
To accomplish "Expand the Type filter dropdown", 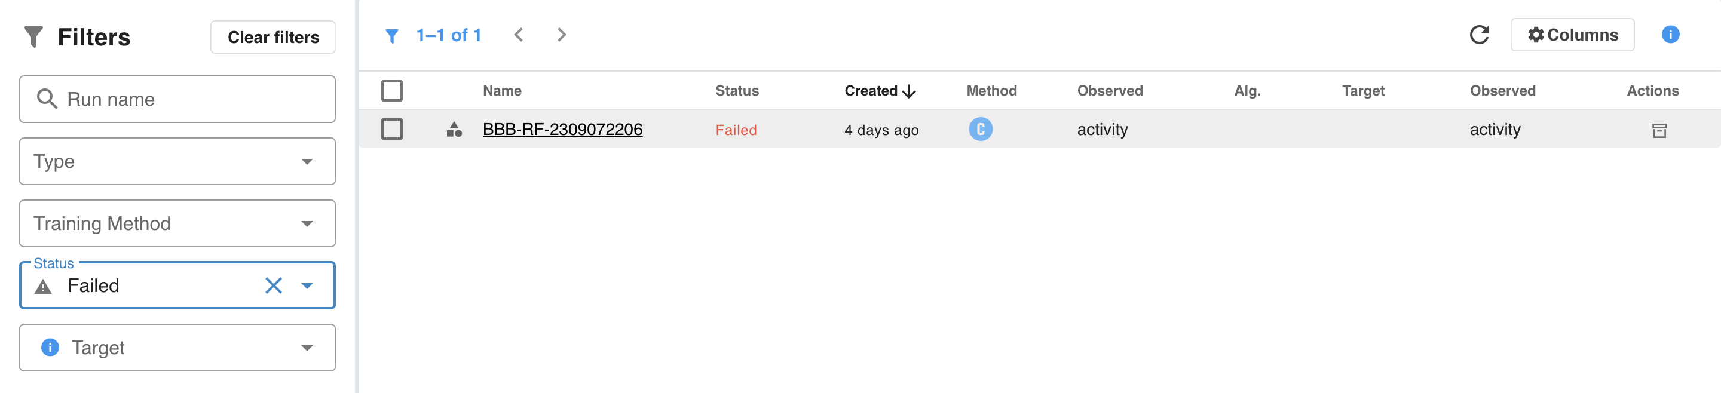I will pos(307,161).
